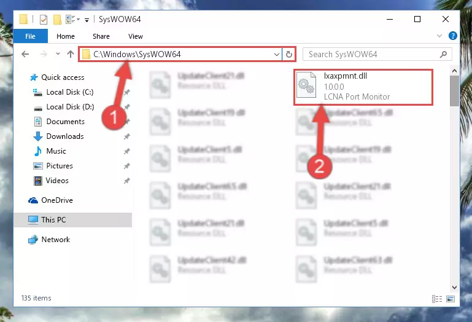Open Help with the question mark icon
Viewport: 472px width, 322px height.
pyautogui.click(x=452, y=36)
